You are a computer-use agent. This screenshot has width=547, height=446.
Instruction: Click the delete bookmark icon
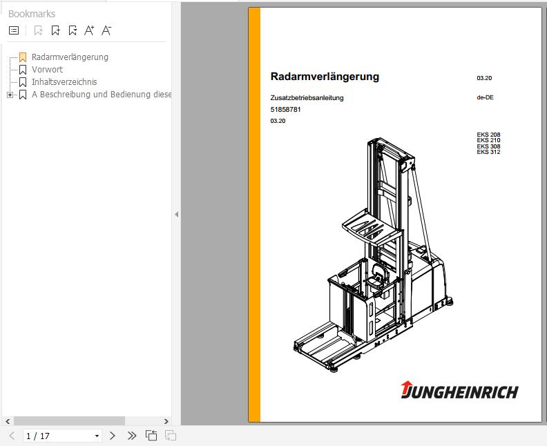(x=38, y=30)
